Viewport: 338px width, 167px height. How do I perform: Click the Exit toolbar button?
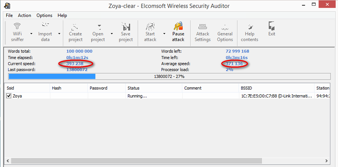[272, 29]
